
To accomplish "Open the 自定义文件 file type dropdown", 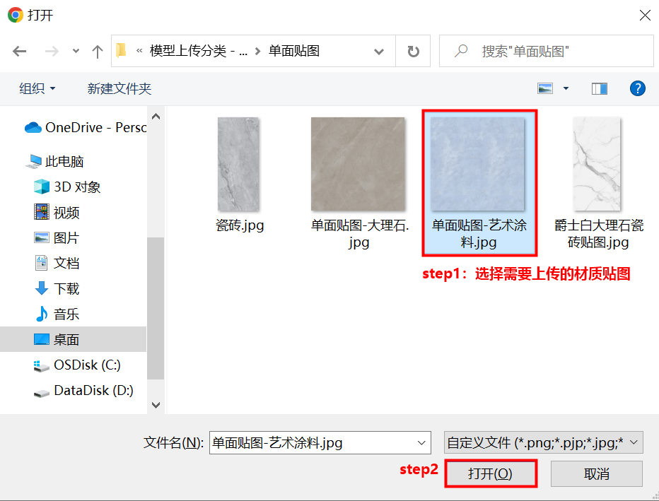I will click(544, 442).
